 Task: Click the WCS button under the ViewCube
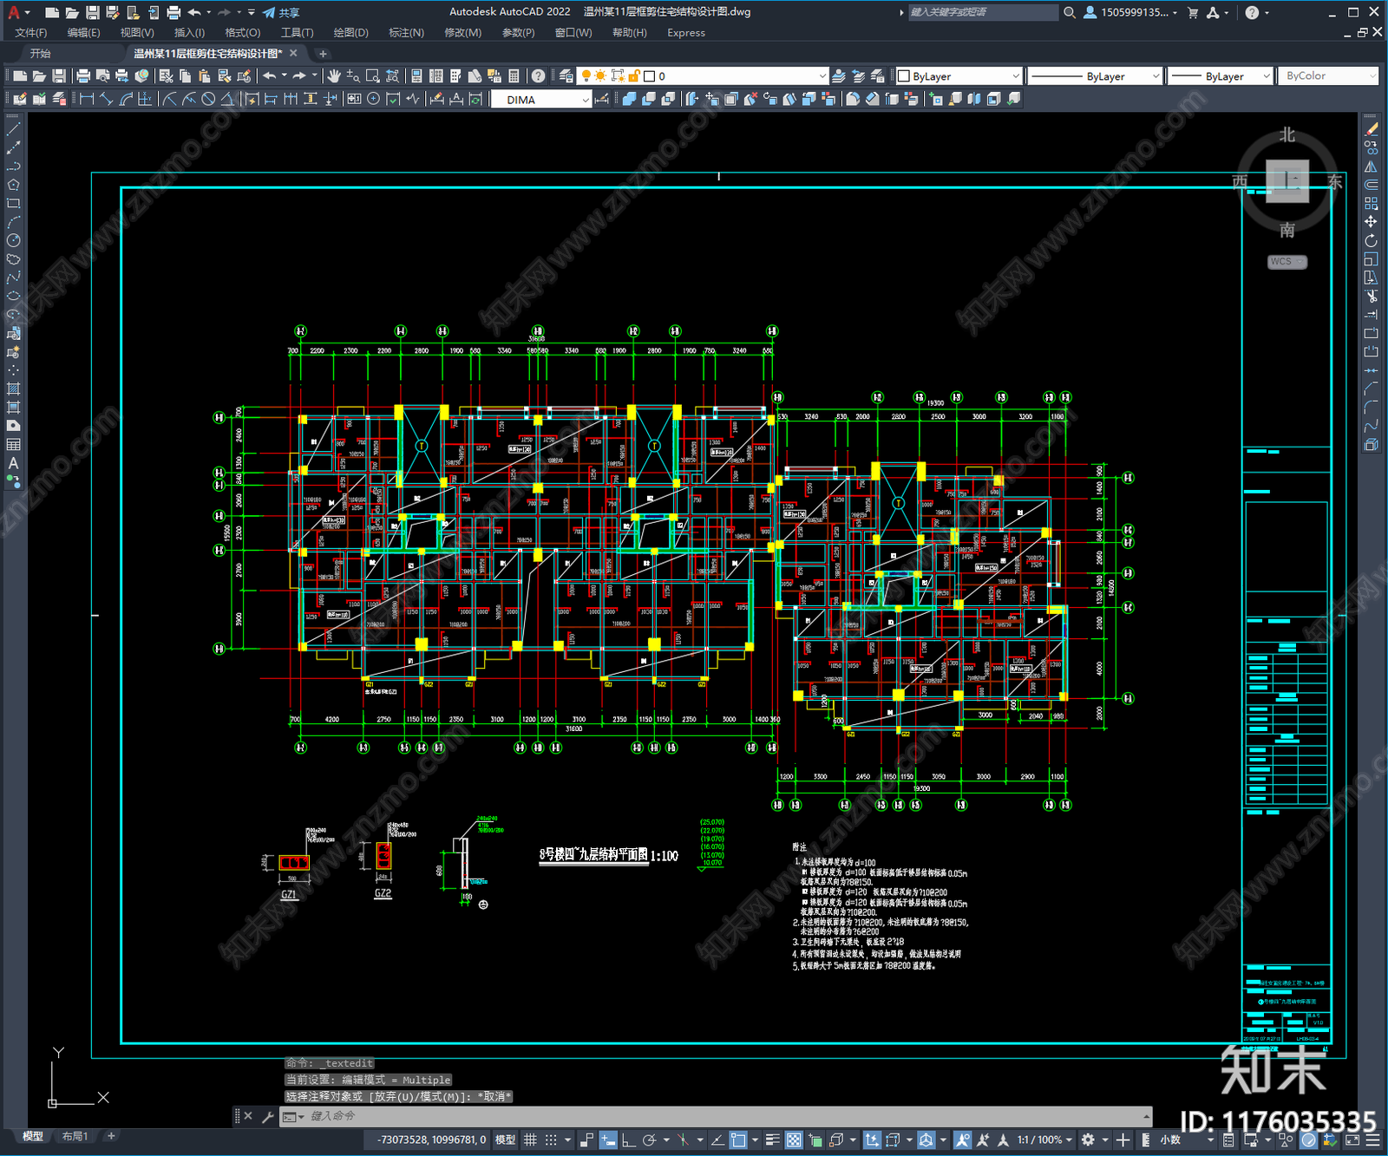[x=1287, y=262]
